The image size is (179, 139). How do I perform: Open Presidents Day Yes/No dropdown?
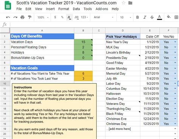click(x=175, y=58)
